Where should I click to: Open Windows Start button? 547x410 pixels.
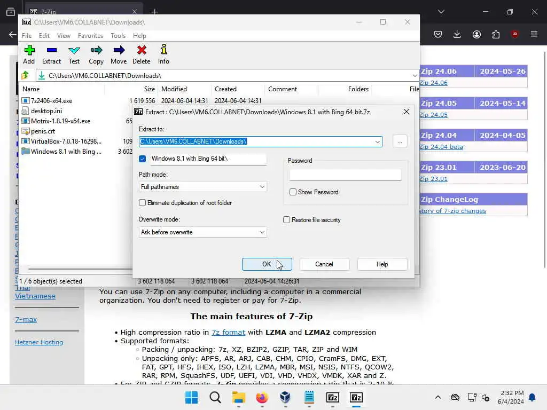tap(191, 397)
